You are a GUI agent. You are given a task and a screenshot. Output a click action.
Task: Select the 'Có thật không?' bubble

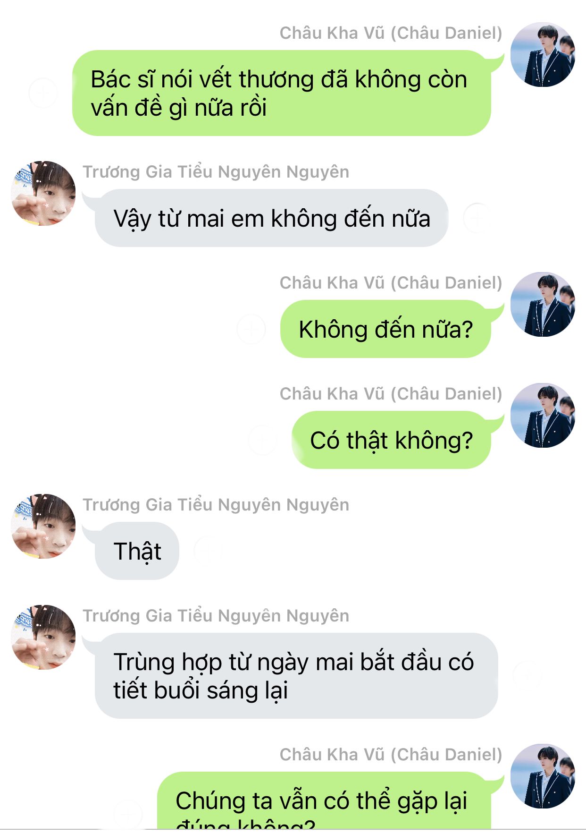click(391, 440)
